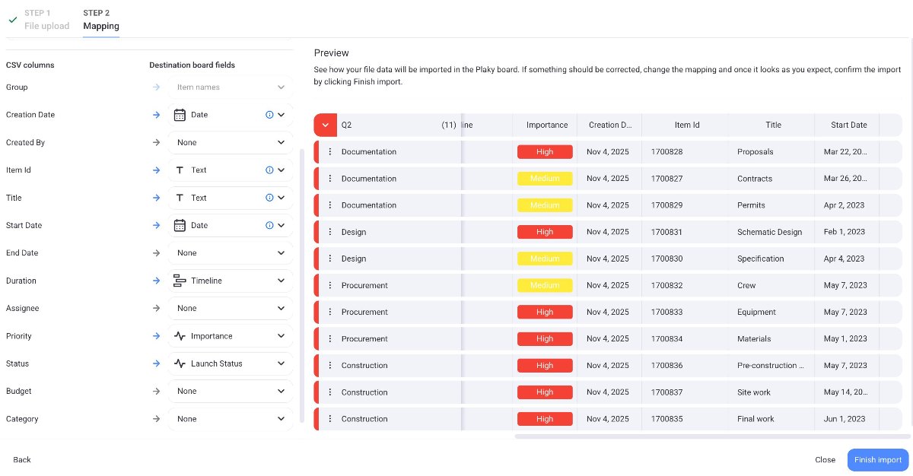The width and height of the screenshot is (913, 476).
Task: Collapse the Q2 group with red chevron
Action: coord(326,125)
